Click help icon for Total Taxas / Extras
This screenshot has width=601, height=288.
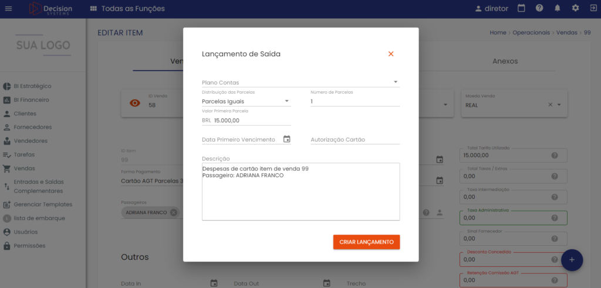[554, 176]
